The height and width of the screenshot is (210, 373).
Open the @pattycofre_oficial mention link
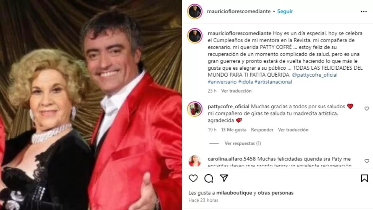[x=315, y=75]
